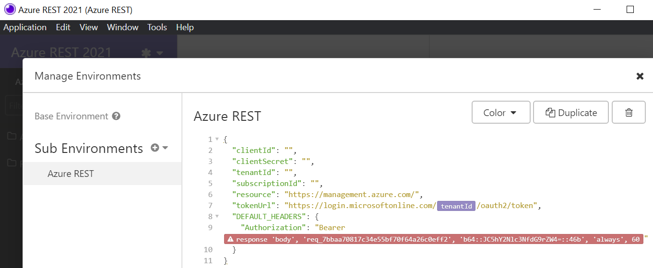The width and height of the screenshot is (653, 268).
Task: Click the warning icon in the response tag
Action: point(230,239)
